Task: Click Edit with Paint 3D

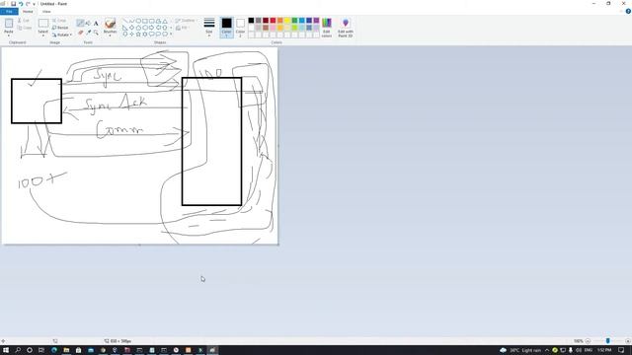Action: click(346, 28)
